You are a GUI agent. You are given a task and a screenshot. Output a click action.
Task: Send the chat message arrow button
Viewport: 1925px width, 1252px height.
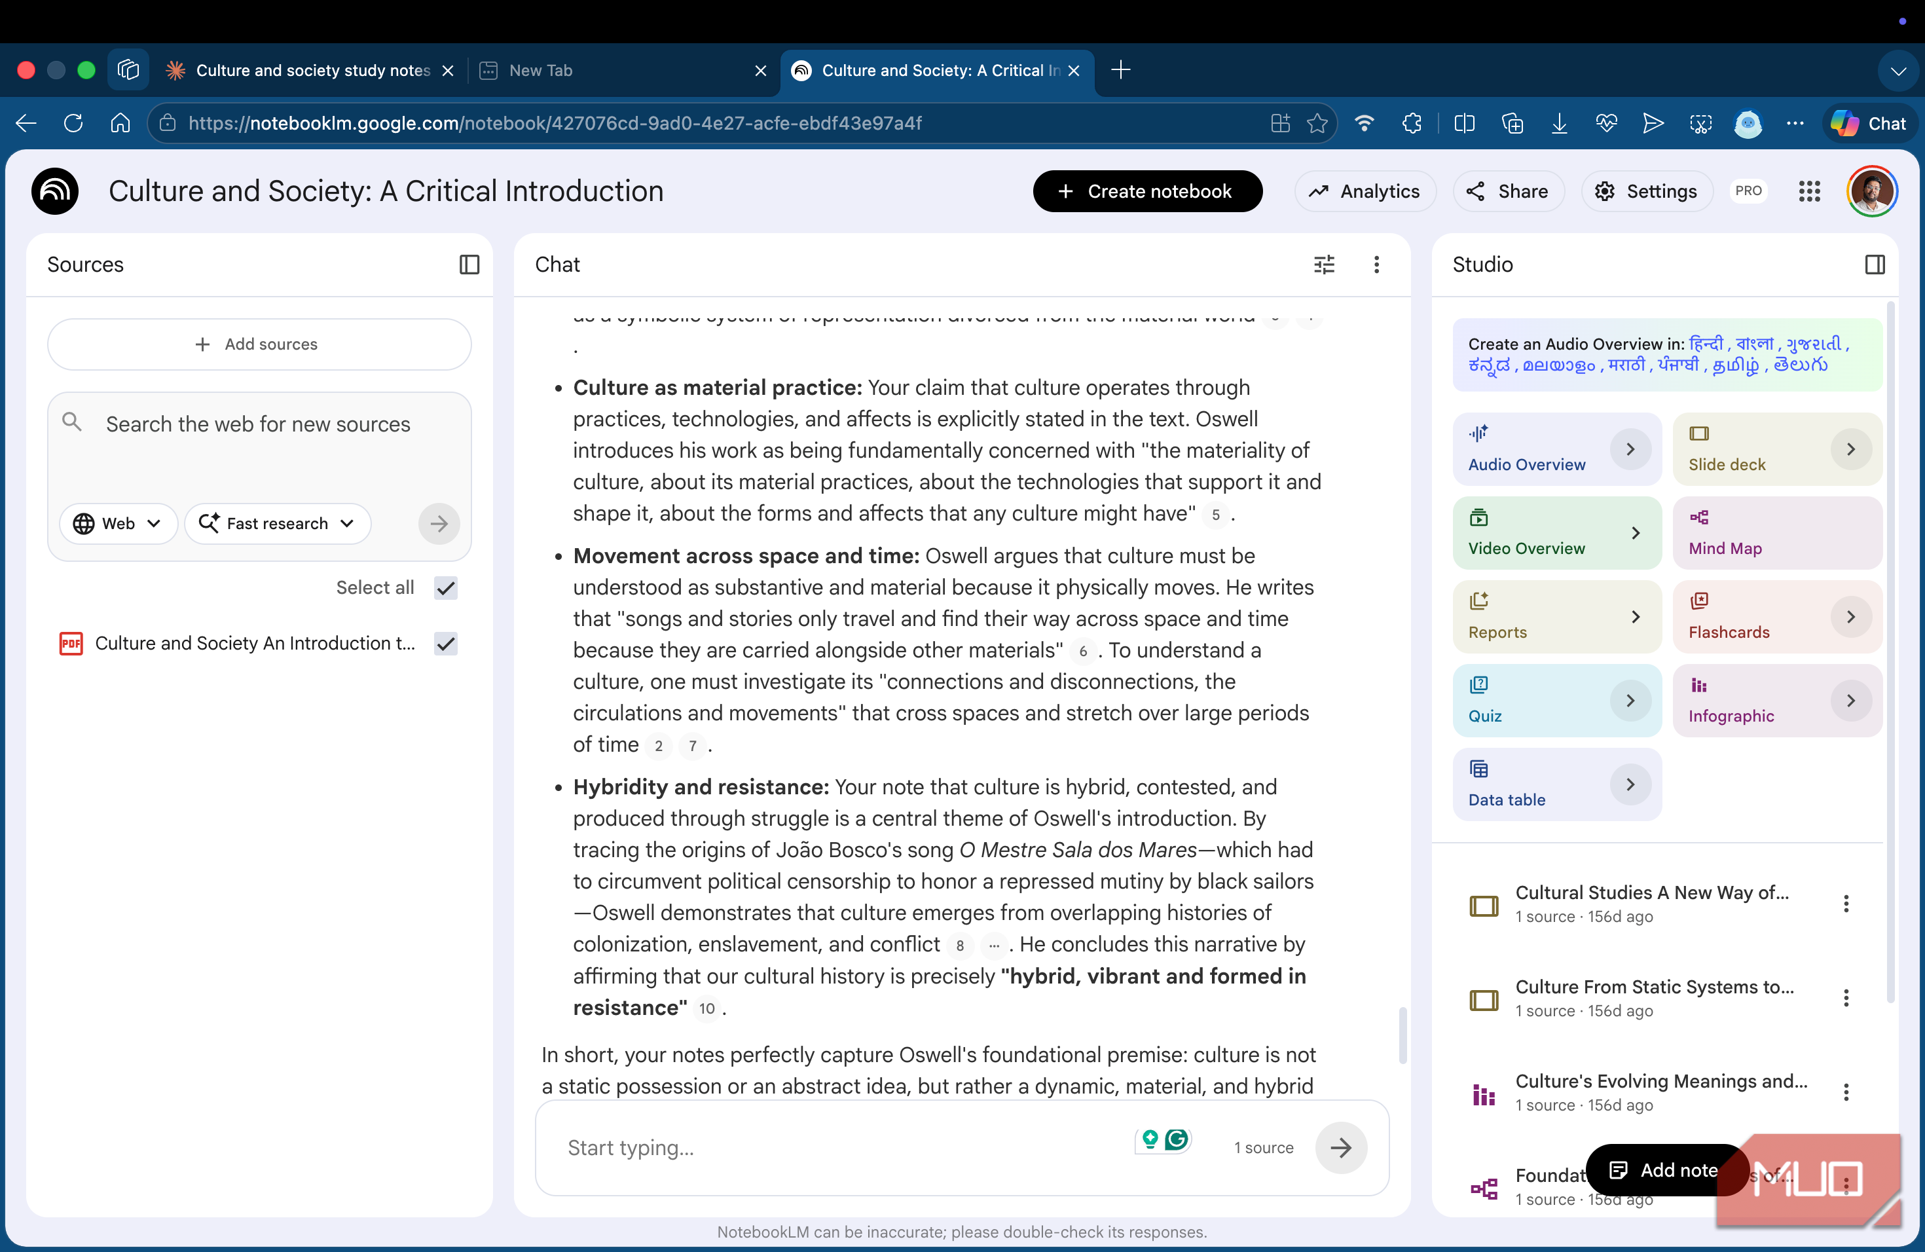coord(1340,1147)
